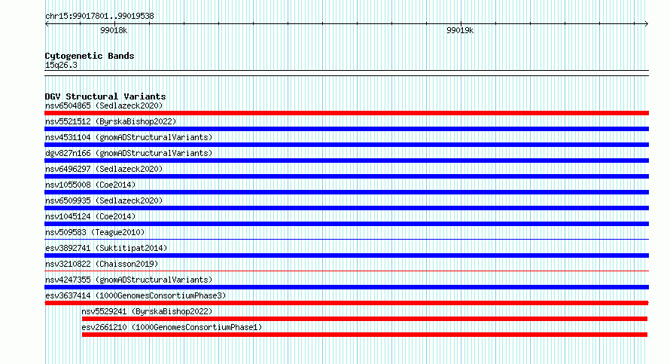Screen dimensions: 670x364
Task: Click the thin red line under nsv3210822
Action: click(346, 271)
